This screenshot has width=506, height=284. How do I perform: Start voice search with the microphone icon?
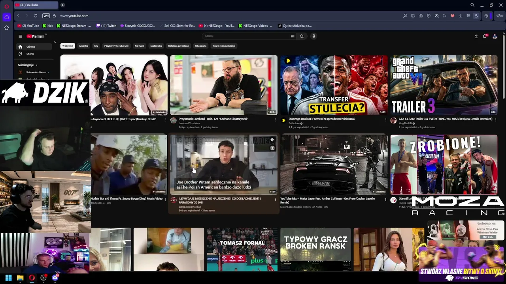[x=314, y=36]
